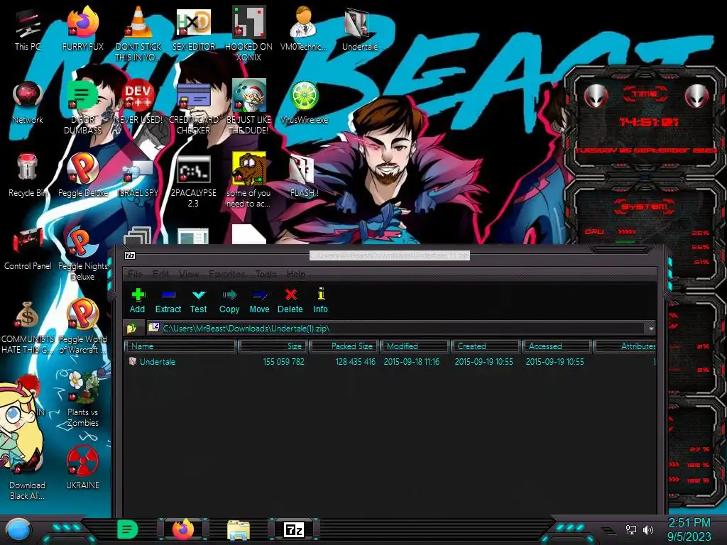
Task: Select the 2PACALYPSE 2.3 console icon
Action: [193, 181]
